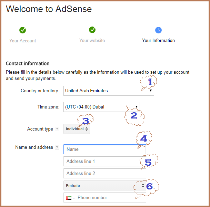
Task: Click the cloud annotation numbered 1
Action: [x=149, y=82]
